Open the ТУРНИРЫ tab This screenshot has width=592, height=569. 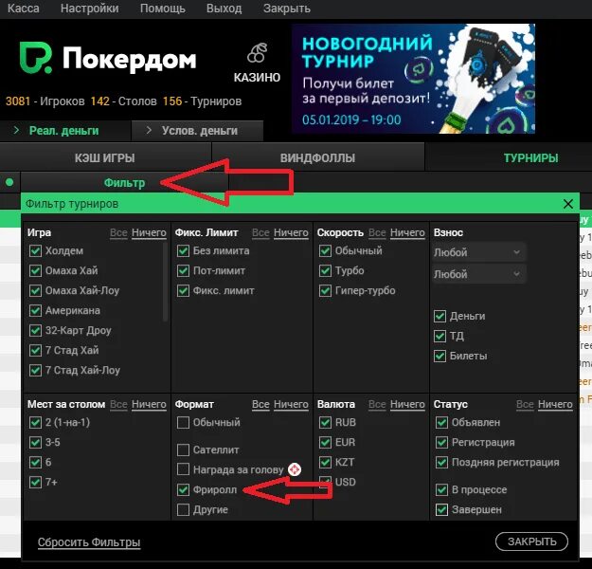pos(530,157)
